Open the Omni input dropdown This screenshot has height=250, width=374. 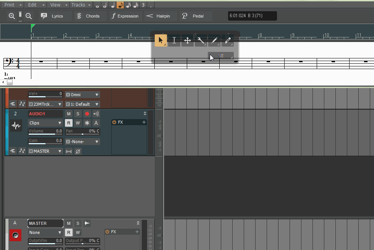(83, 95)
